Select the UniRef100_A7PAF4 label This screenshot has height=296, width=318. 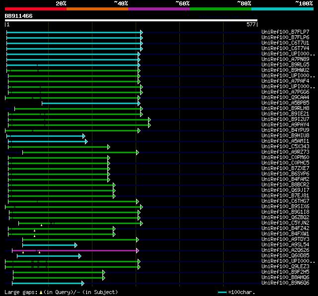285,81
